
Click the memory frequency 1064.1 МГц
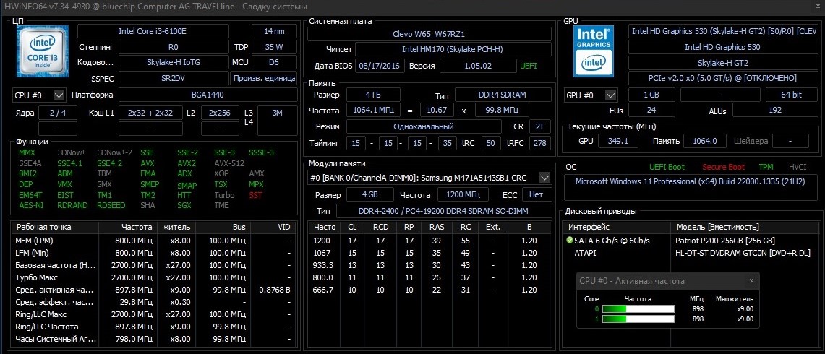pos(373,111)
